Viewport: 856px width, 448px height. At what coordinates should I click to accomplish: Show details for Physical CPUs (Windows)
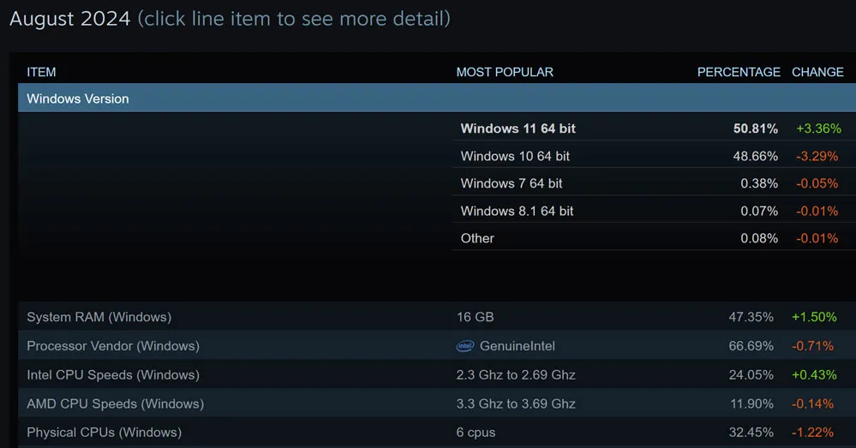pos(104,433)
